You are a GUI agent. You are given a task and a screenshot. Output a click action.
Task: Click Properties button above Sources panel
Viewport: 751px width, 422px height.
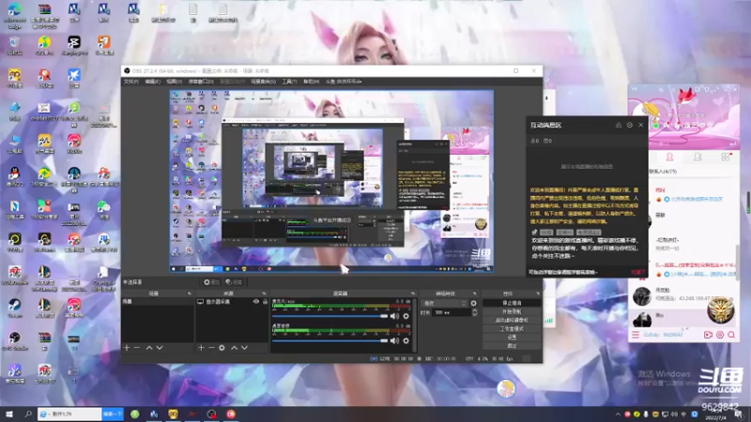(x=211, y=282)
